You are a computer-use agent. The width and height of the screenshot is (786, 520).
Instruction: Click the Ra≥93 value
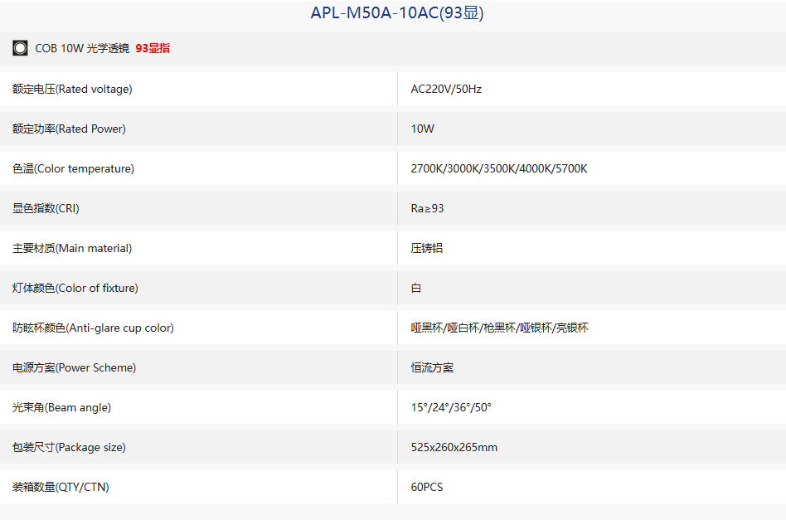point(427,208)
